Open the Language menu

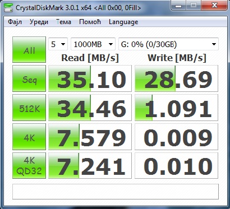coord(123,22)
